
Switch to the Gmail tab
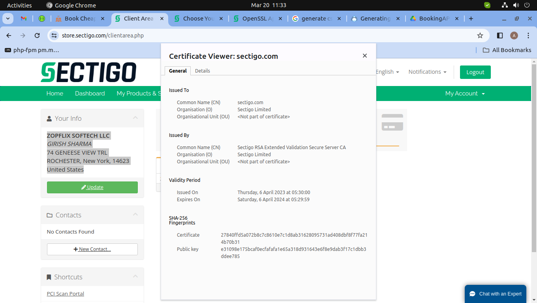click(x=24, y=19)
